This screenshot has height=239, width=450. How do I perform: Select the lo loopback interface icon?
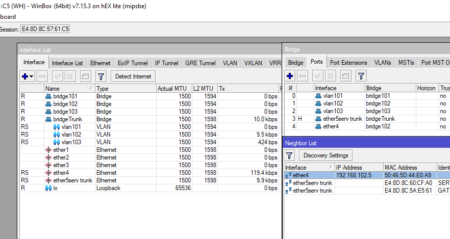click(x=48, y=188)
